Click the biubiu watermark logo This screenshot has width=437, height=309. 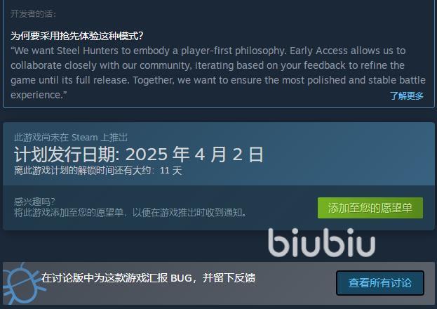(x=322, y=242)
